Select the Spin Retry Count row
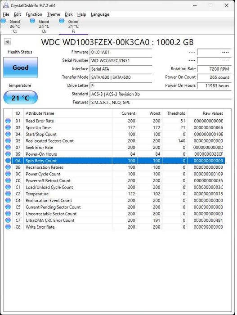 click(115, 161)
